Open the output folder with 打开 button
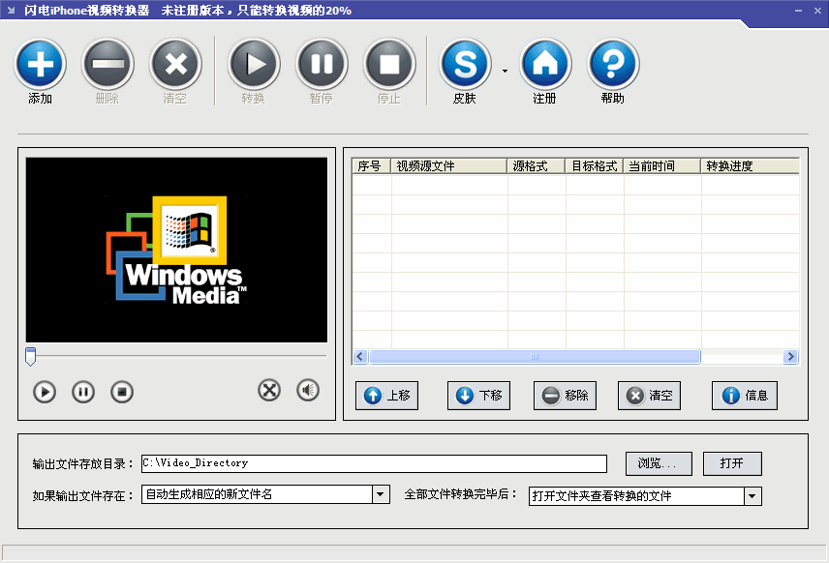This screenshot has height=563, width=829. point(732,463)
